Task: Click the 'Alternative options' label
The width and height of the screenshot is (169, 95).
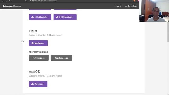Action: (x=38, y=52)
